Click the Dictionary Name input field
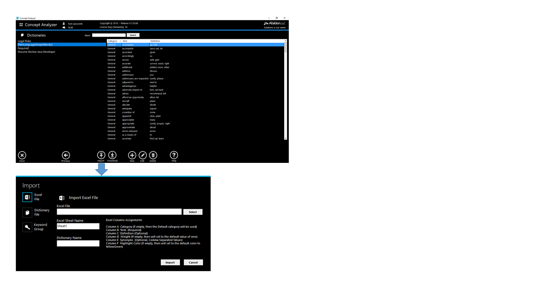Image resolution: width=546 pixels, height=307 pixels. [x=78, y=243]
